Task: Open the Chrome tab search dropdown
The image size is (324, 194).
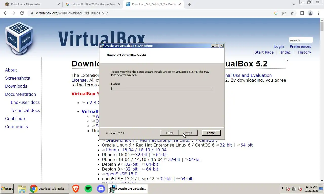Action: (294, 4)
